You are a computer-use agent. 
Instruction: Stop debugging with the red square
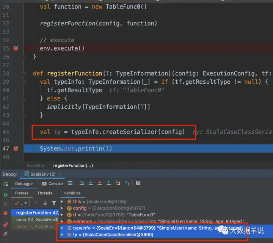tap(6, 213)
